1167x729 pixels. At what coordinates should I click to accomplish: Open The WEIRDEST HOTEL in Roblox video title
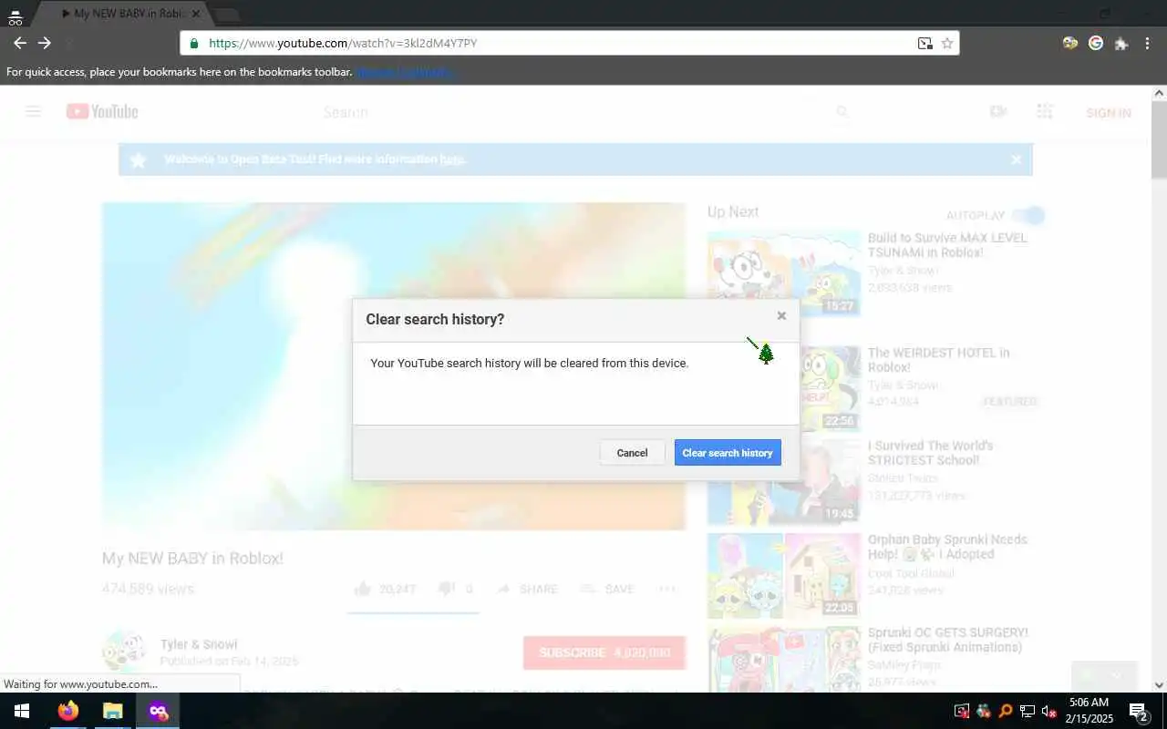939,360
